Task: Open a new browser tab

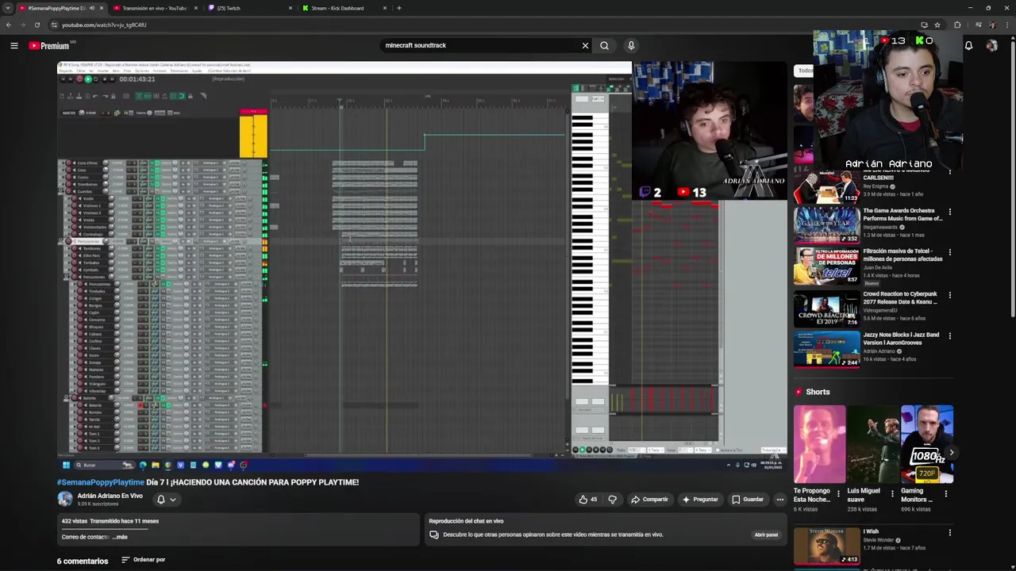Action: click(399, 8)
